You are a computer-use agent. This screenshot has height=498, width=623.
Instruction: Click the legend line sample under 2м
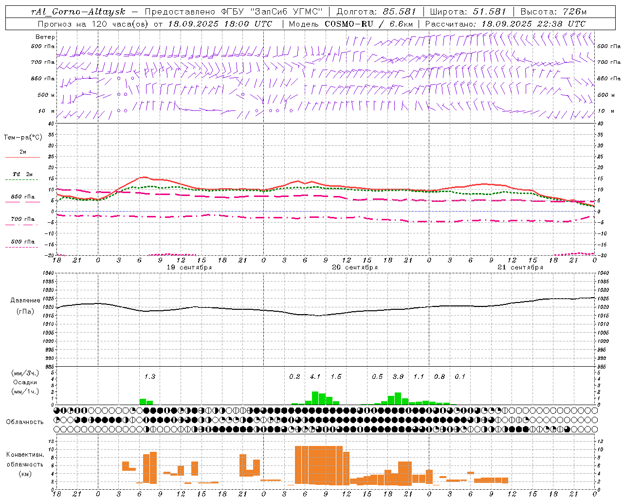(x=22, y=157)
